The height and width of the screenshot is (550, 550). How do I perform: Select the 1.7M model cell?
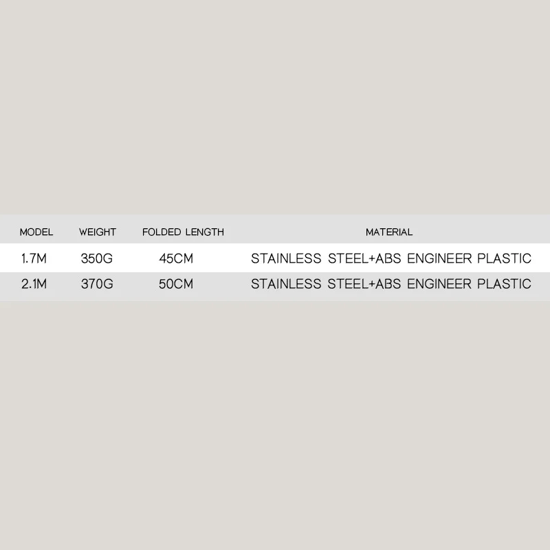[34, 258]
